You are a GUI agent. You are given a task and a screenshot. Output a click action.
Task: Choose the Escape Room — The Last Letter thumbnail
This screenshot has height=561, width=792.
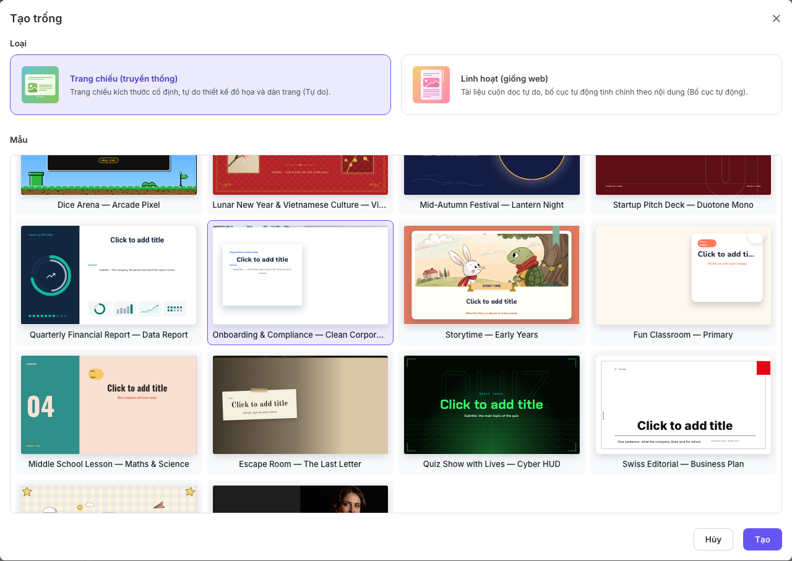300,405
